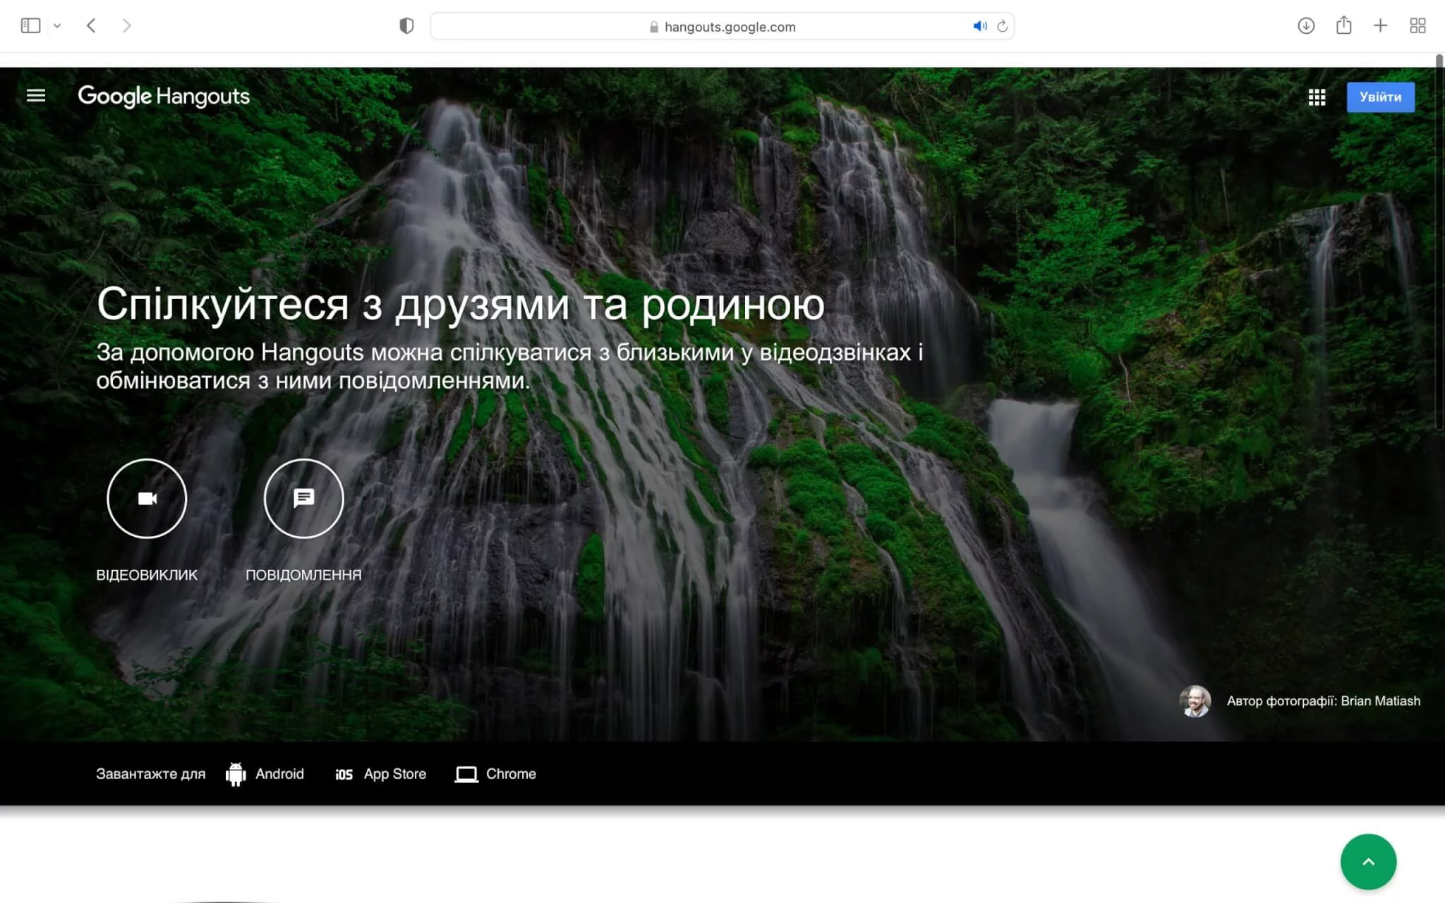Click the padlock icon in the URL bar
The width and height of the screenshot is (1445, 903).
click(654, 27)
